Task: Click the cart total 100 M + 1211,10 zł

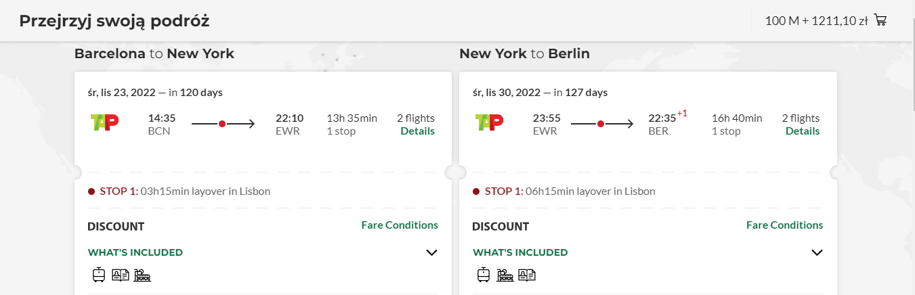Action: [816, 20]
